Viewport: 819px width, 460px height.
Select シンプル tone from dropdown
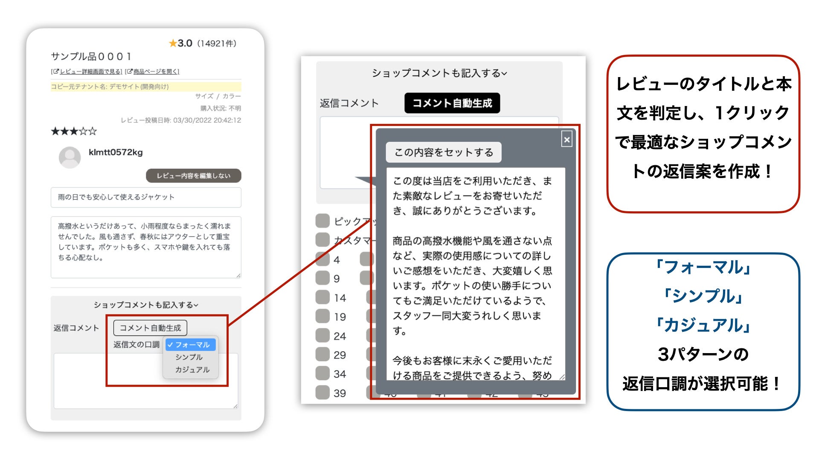189,357
